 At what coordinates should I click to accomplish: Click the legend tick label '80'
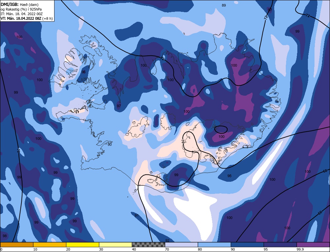(x=200, y=249)
